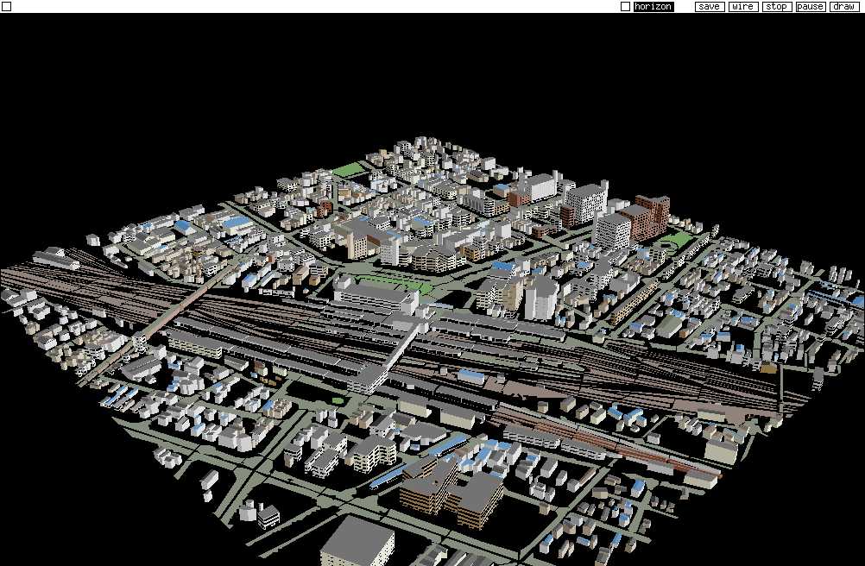Screen dimensions: 865x566
Task: Select the small green circle south of the station
Action: (337, 399)
